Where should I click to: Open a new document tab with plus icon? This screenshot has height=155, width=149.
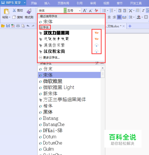(130, 26)
